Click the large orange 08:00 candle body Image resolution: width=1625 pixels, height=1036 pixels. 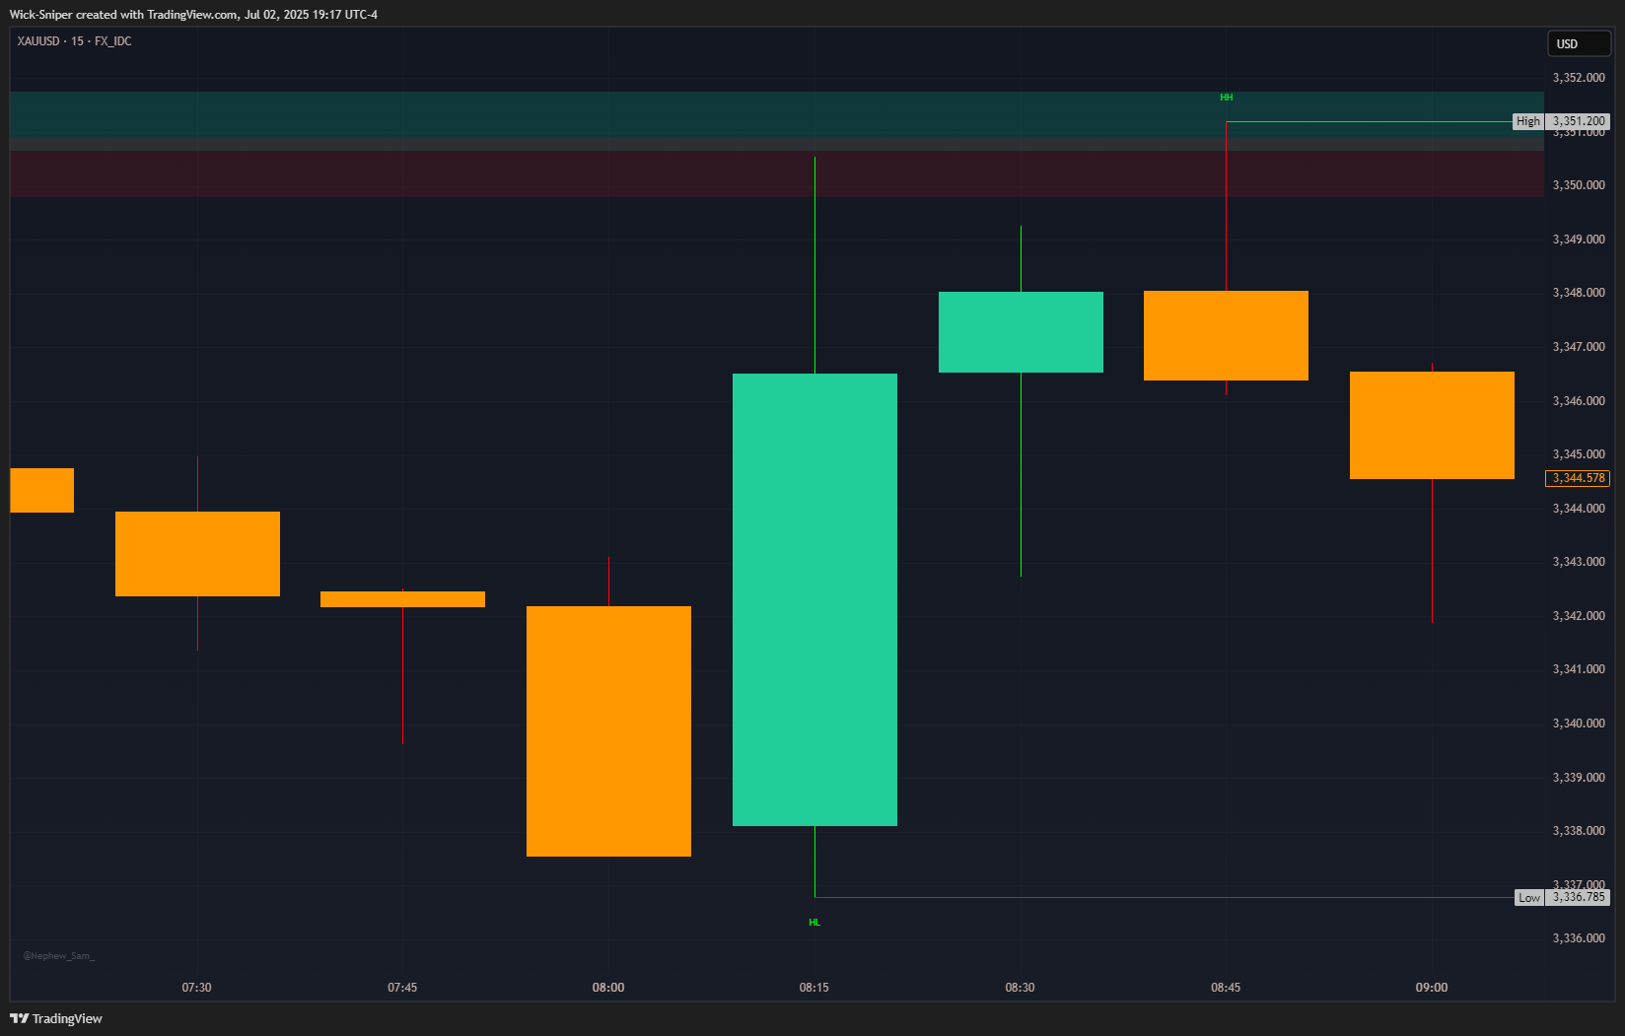pos(608,731)
